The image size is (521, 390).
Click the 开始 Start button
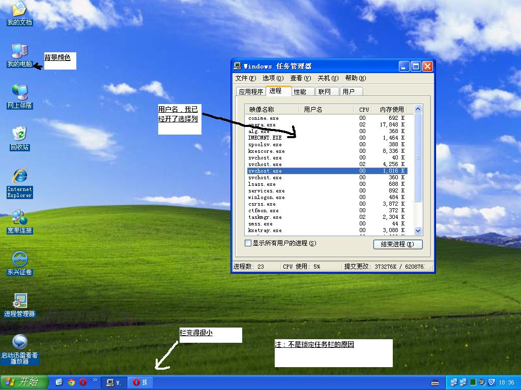point(24,382)
